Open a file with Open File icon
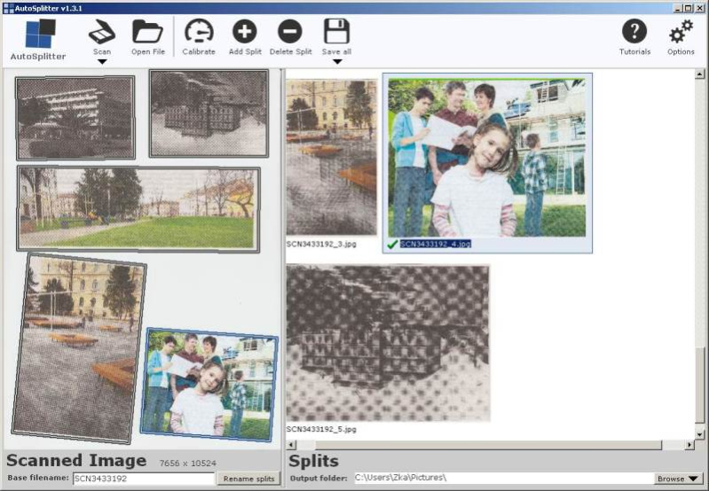The height and width of the screenshot is (491, 709). [x=147, y=32]
